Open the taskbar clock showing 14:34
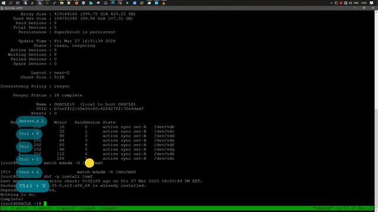Image resolution: width=378 pixels, height=212 pixels. (364, 3)
